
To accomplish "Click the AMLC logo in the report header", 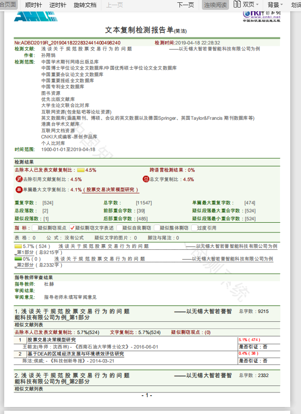I will 36,16.
